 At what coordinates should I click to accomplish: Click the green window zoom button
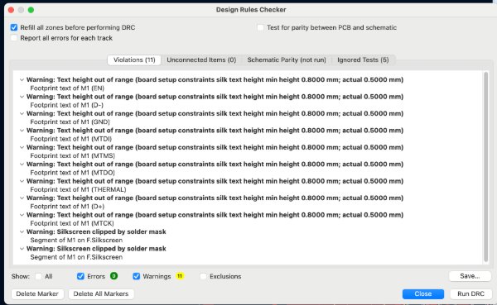click(31, 10)
